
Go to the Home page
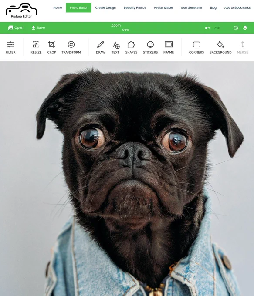(58, 7)
